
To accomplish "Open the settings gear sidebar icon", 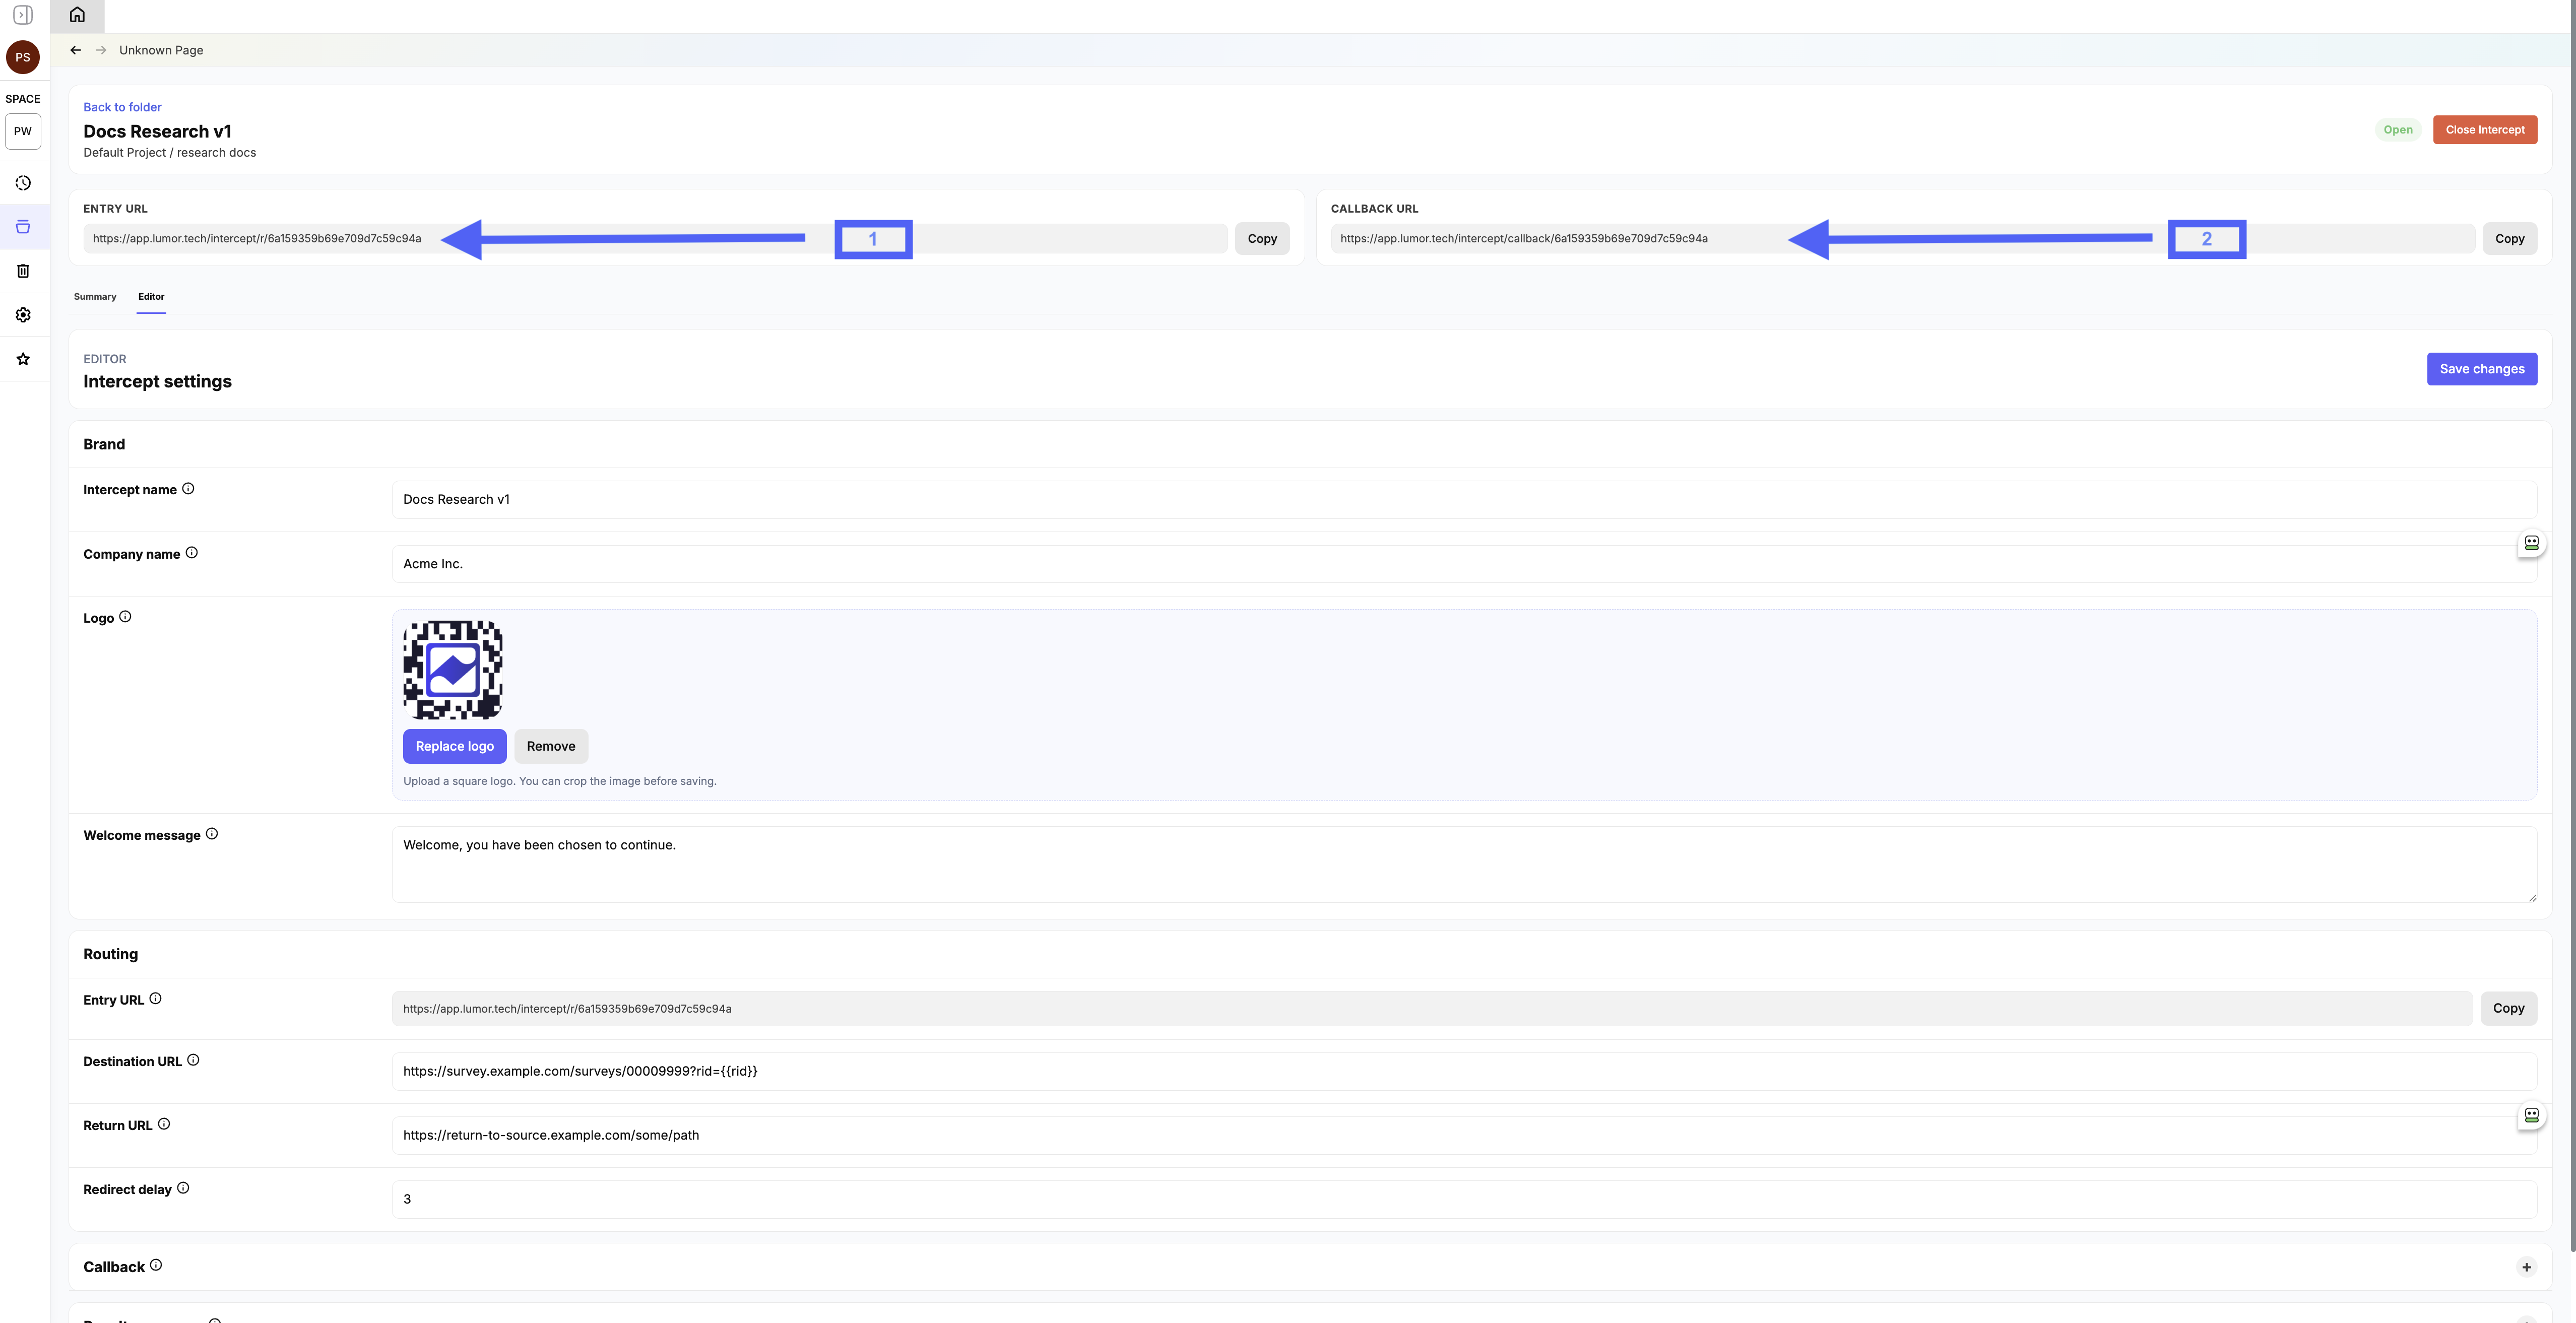I will (x=23, y=315).
